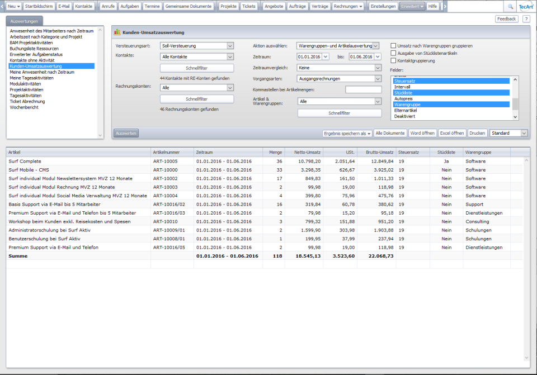Screen dimensions: 537x375
Task: Open the start date calendar dropdown
Action: pos(326,56)
